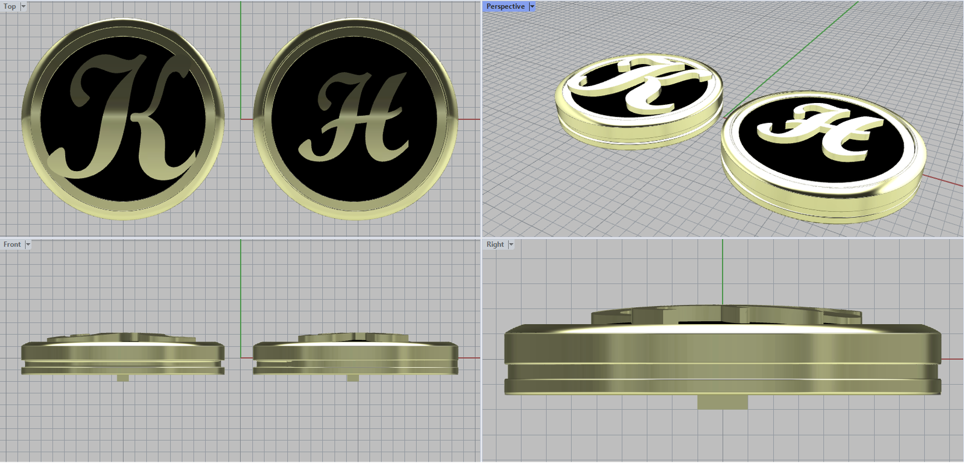
Task: Select the bottom post in Right view
Action: click(723, 402)
